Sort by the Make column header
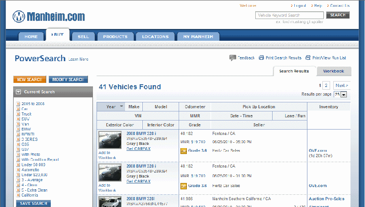The width and height of the screenshot is (365, 207). click(134, 107)
